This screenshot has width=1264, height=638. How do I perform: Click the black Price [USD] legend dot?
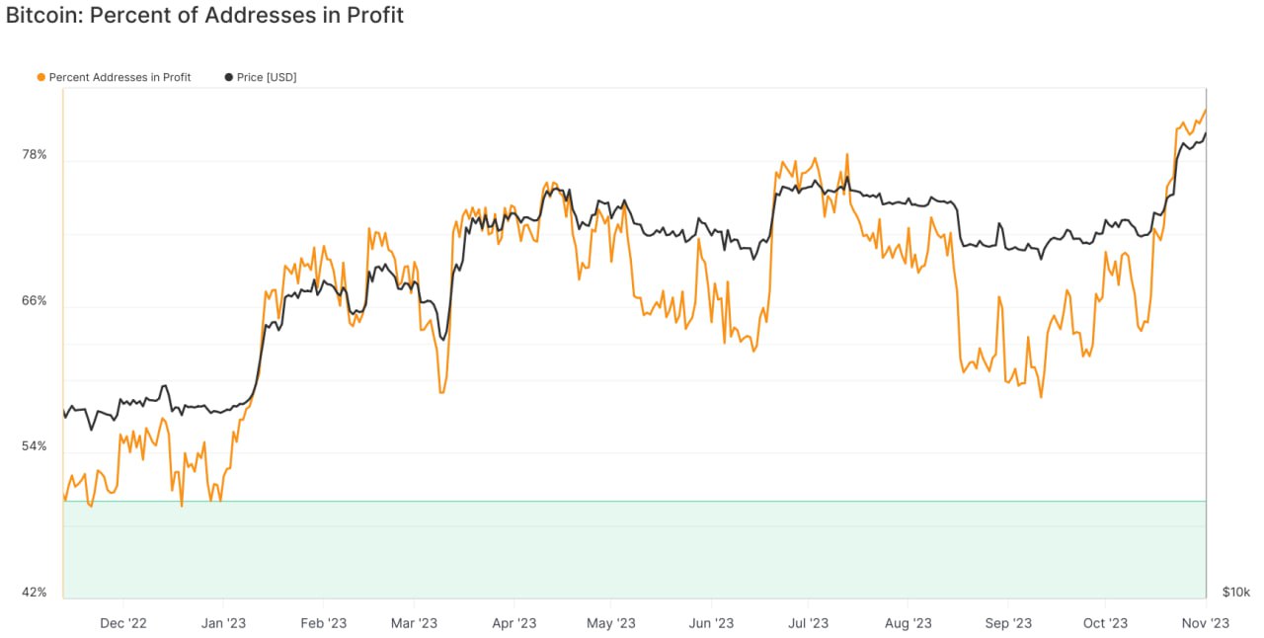pyautogui.click(x=229, y=77)
